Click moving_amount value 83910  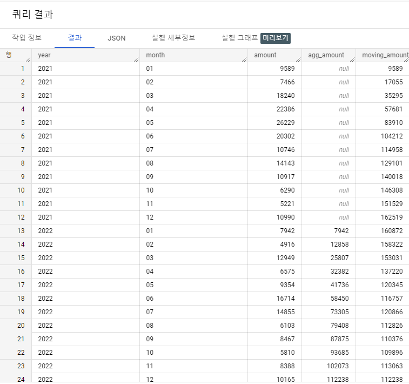[394, 123]
